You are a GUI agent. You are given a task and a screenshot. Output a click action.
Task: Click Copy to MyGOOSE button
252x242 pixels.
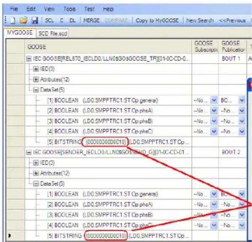point(157,21)
